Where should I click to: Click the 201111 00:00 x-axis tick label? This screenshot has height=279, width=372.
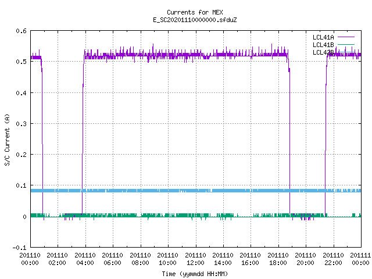(x=360, y=259)
